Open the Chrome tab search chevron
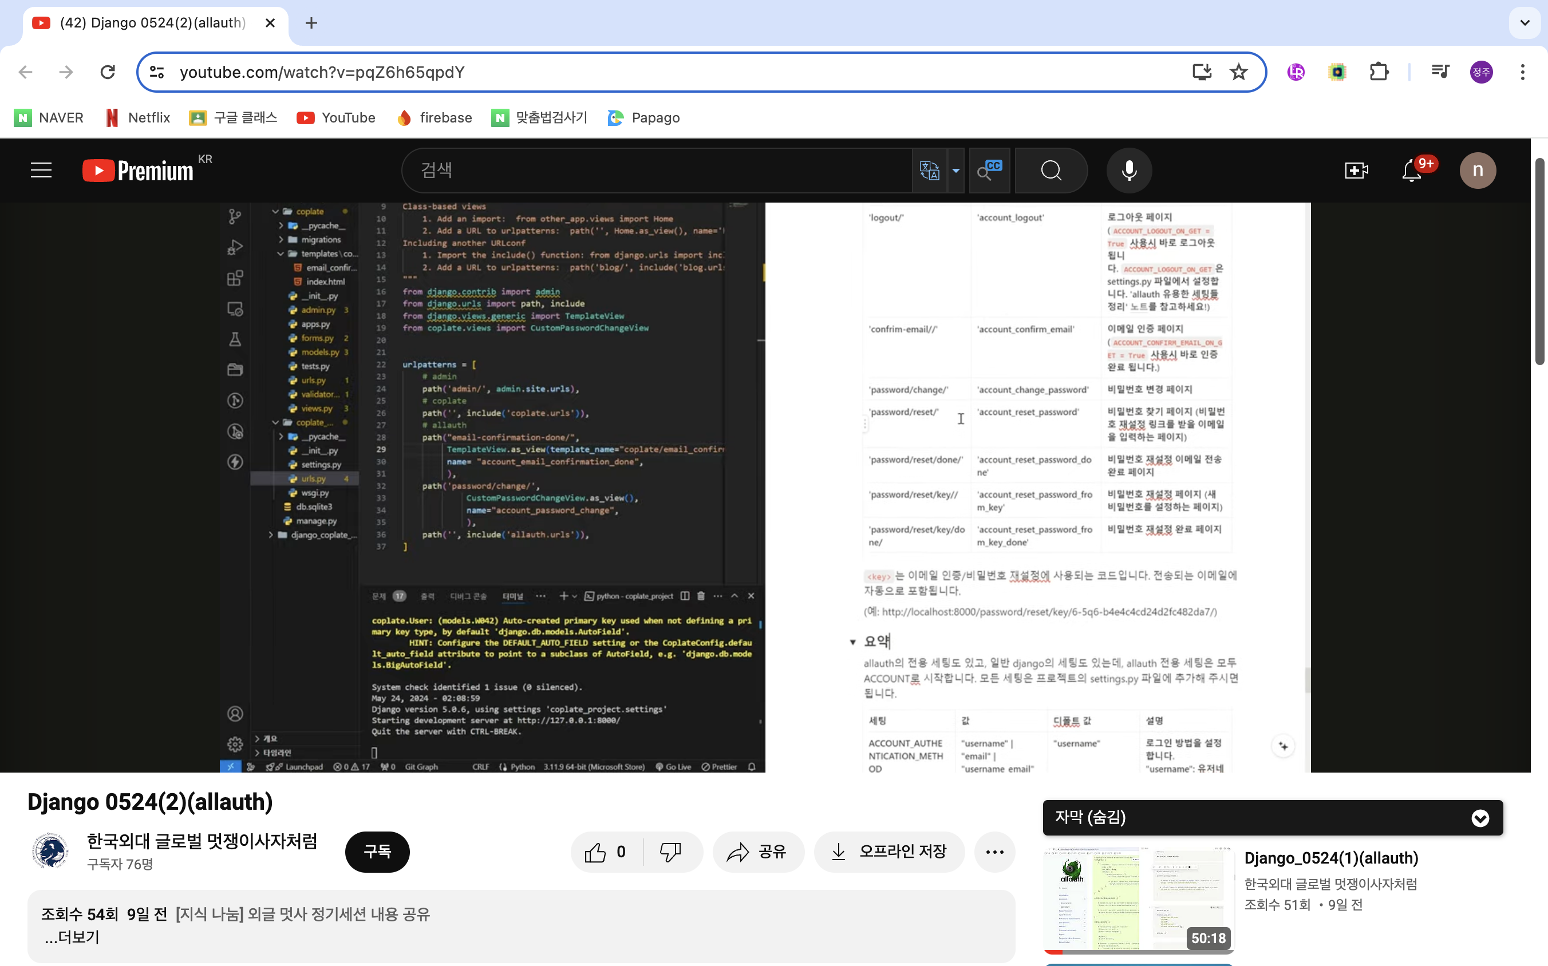Viewport: 1548px width, 966px height. click(1525, 23)
